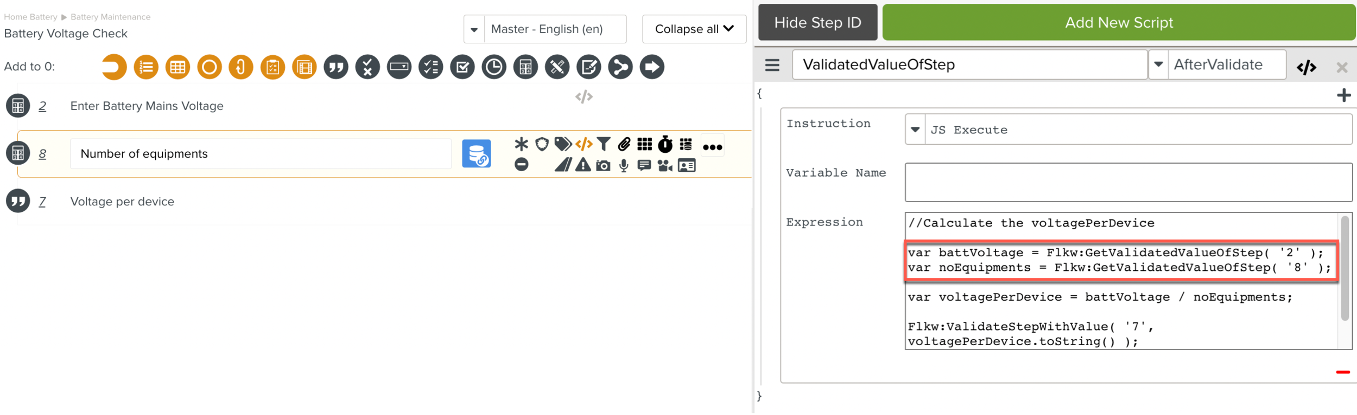The height and width of the screenshot is (415, 1357).
Task: Click the clock time step icon
Action: point(494,67)
